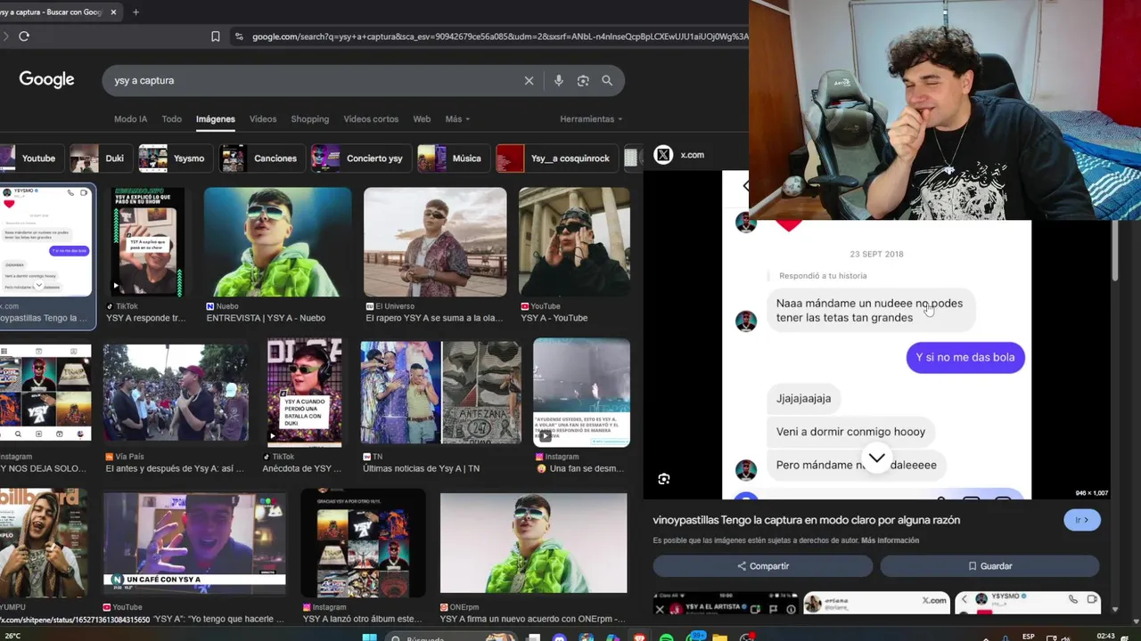Open Spotify from the taskbar
This screenshot has height=641, width=1141.
click(x=666, y=637)
